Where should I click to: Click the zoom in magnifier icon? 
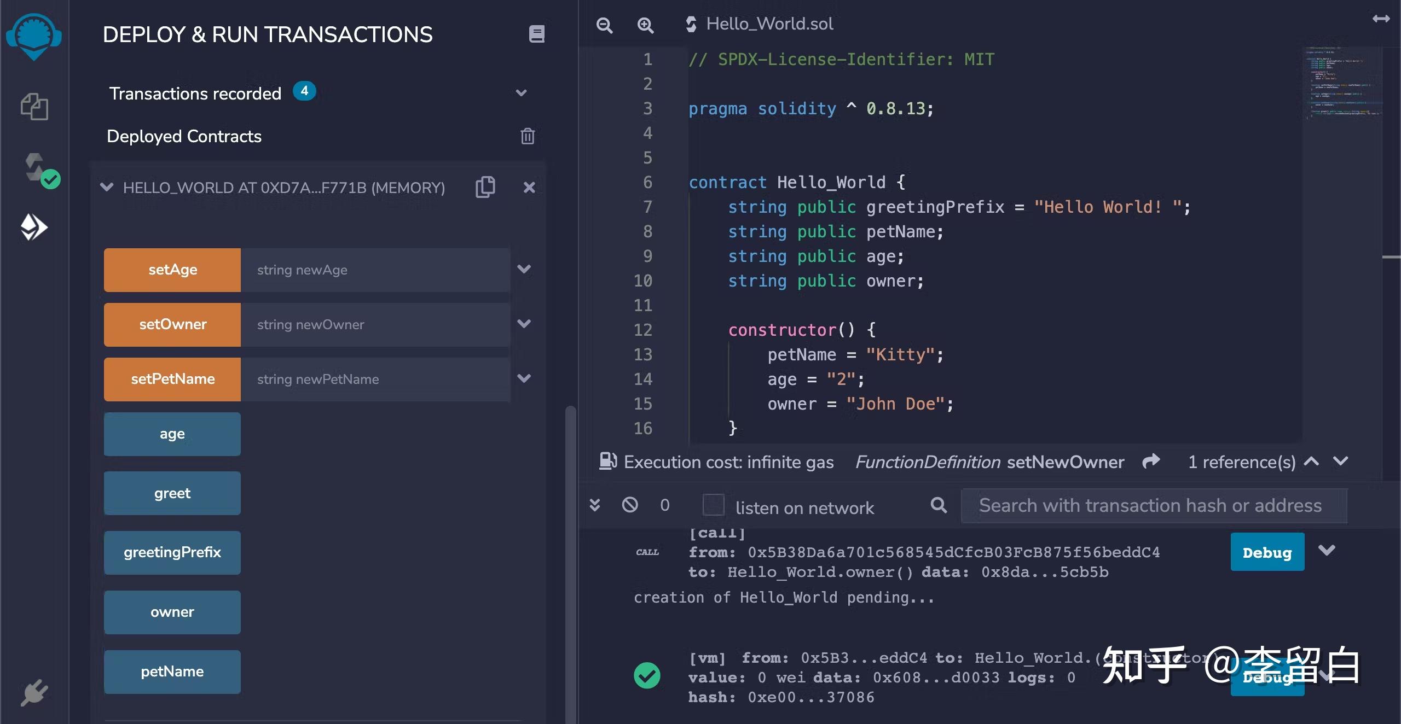pos(646,25)
